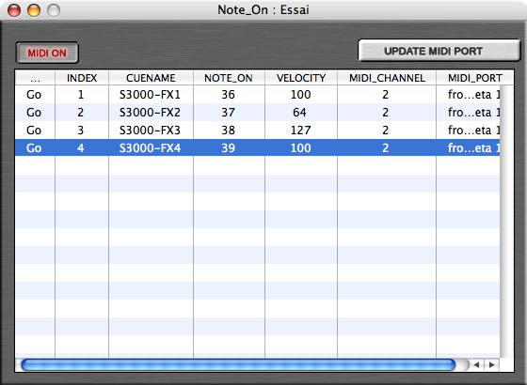Screen dimensions: 527x385
Task: Open MIDI port cell of S3000-FX3 row
Action: point(469,131)
